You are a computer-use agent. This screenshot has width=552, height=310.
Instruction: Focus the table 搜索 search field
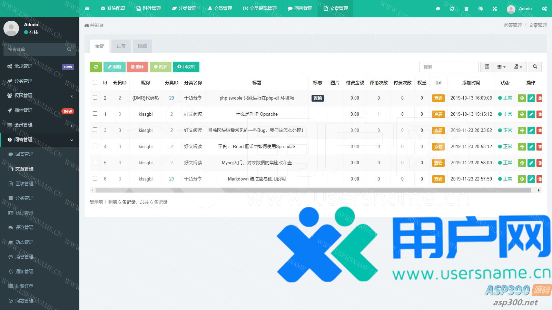click(448, 67)
